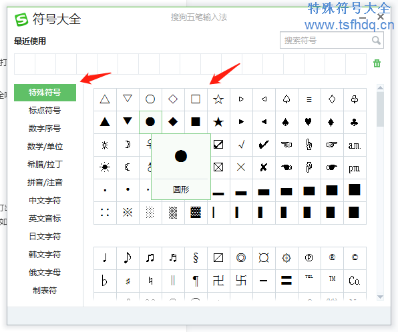Screen dimensions: 398x332
Task: Select the filled sun symbol
Action: coord(105,167)
